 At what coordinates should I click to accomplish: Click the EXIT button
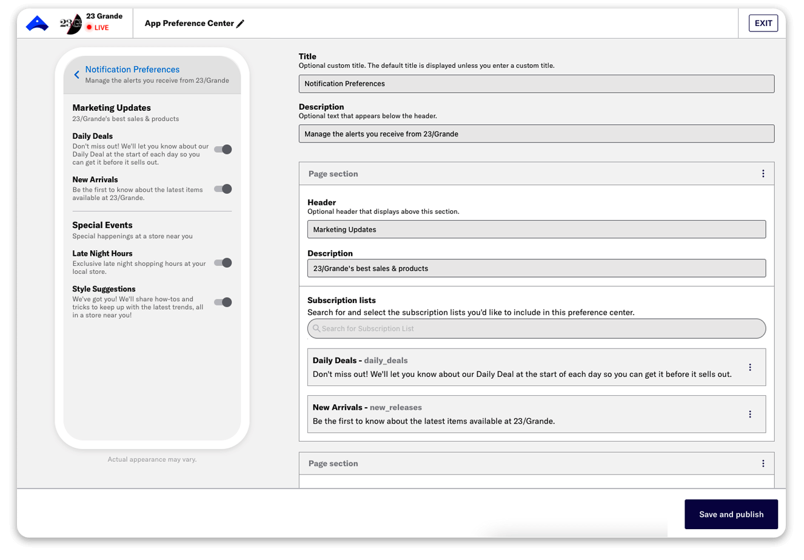pos(763,24)
